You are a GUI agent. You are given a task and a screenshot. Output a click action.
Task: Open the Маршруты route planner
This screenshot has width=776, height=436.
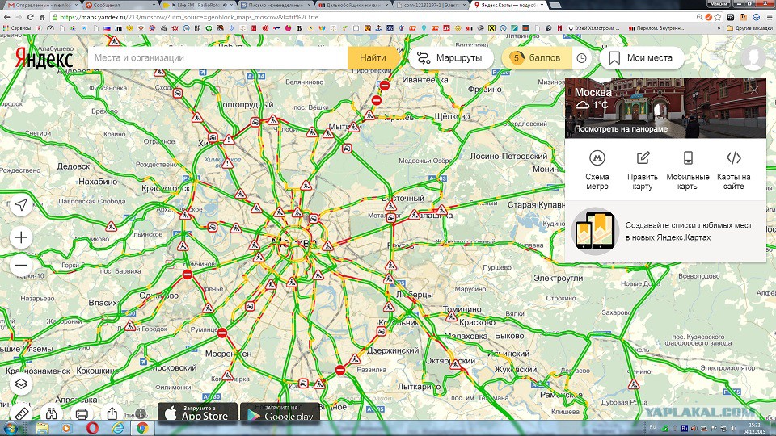[450, 58]
